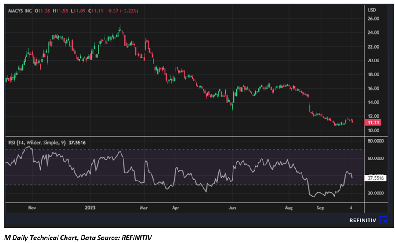Select the high value H11.55
The width and height of the screenshot is (395, 243).
[60, 11]
